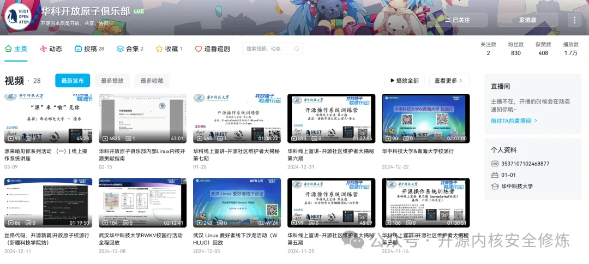Open the Linux内核开源贡献指南 video thumbnail
The width and height of the screenshot is (589, 264).
click(x=142, y=118)
